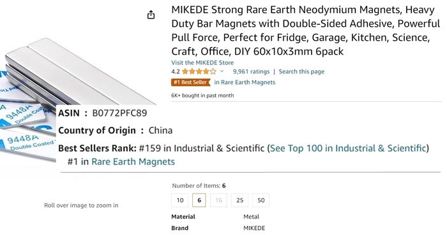Click the orange star rating icons
Viewport: 447px width, 235px height.
[x=199, y=71]
